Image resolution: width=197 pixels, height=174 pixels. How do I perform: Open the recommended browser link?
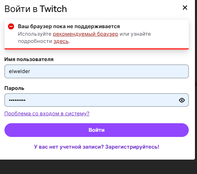point(86,34)
